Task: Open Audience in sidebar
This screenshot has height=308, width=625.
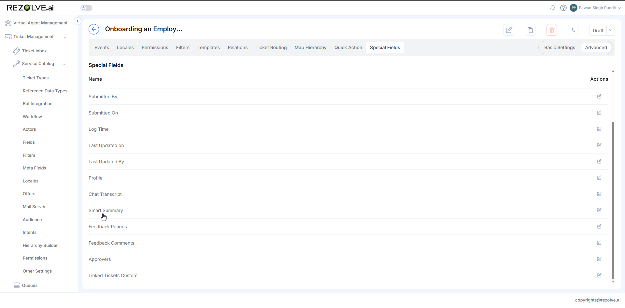Action: click(32, 220)
